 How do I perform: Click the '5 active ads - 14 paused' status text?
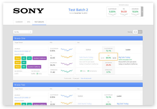point(72,78)
